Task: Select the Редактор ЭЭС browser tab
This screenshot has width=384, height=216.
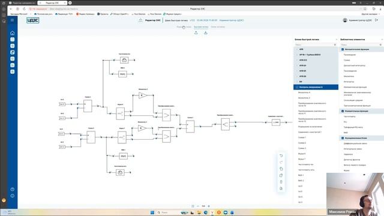Action: coord(52,2)
